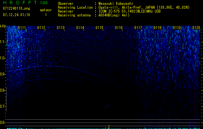This screenshot has height=129, width=203.
Task: Click the 0112 time marker
Action: [41, 28]
